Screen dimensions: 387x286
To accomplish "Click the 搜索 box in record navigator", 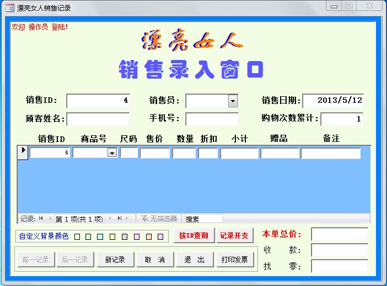I will 203,219.
